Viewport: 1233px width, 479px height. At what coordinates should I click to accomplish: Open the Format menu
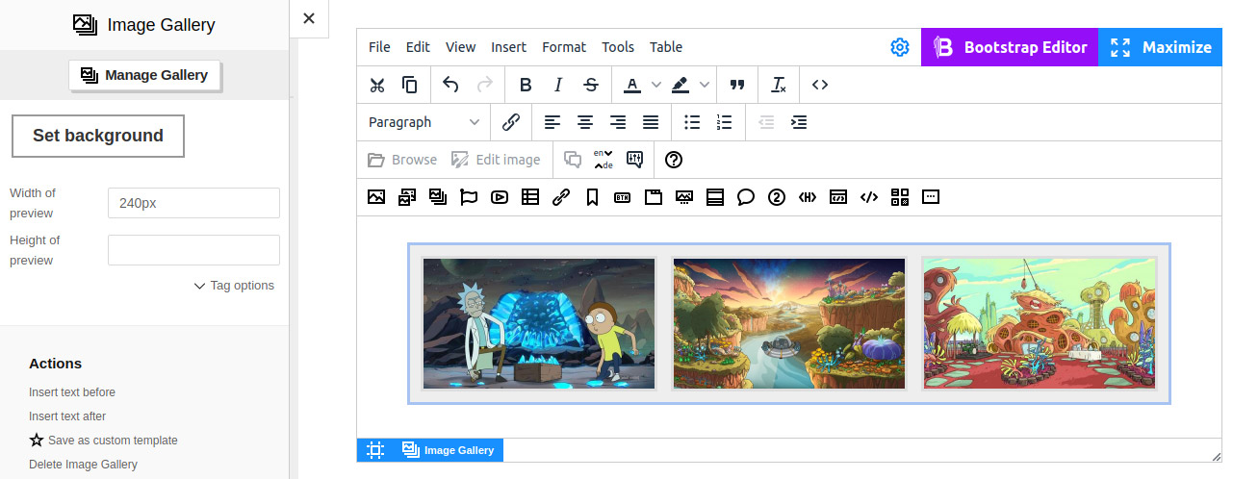tap(564, 47)
